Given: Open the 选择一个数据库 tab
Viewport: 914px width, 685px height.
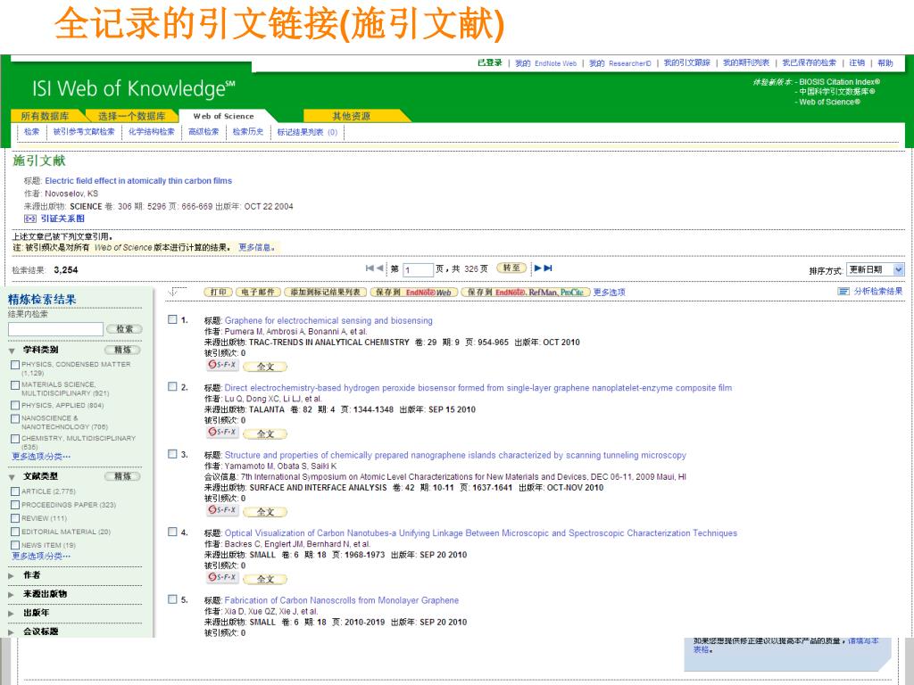Looking at the screenshot, I should 132,116.
